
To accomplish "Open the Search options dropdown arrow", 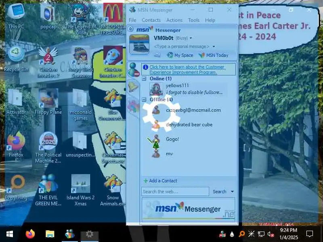I will coord(232,192).
